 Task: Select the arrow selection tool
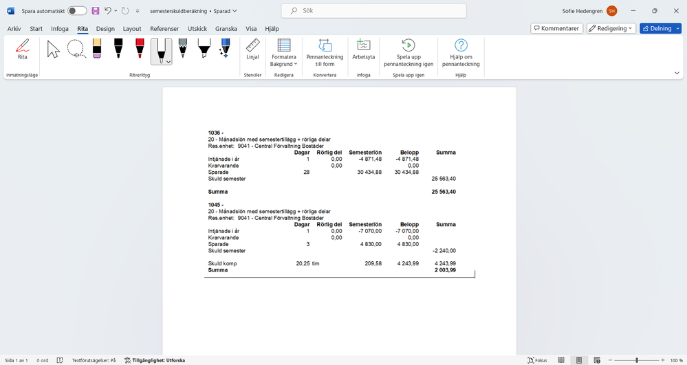click(x=54, y=49)
